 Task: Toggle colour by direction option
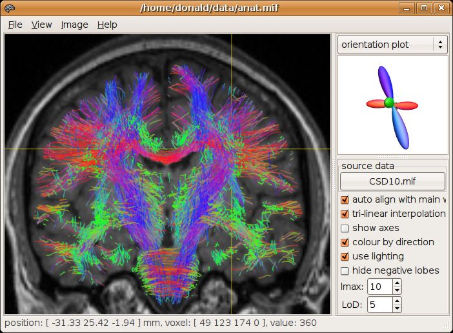tap(345, 242)
